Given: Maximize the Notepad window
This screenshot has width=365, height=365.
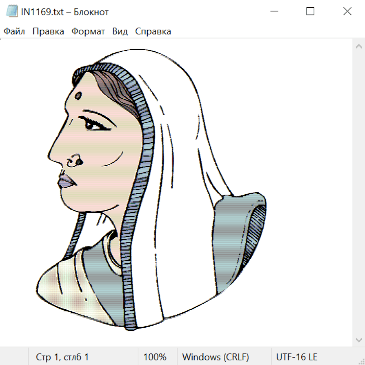Looking at the screenshot, I should tap(310, 12).
